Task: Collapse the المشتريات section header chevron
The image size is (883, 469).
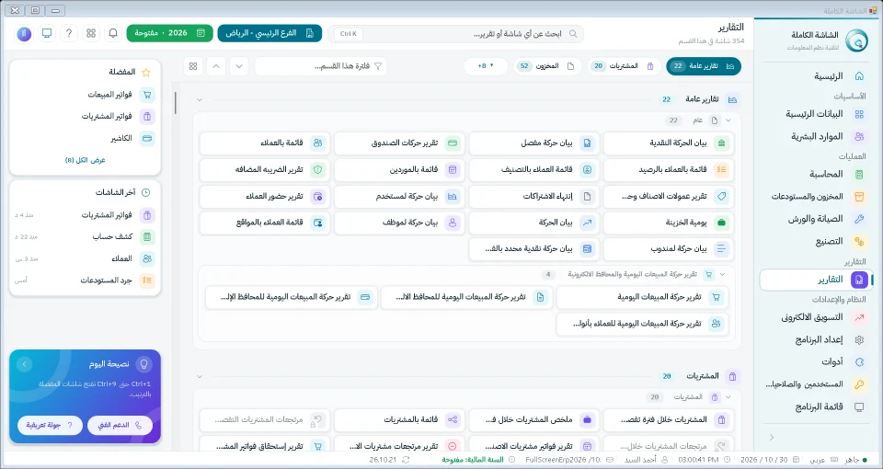Action: click(x=200, y=376)
